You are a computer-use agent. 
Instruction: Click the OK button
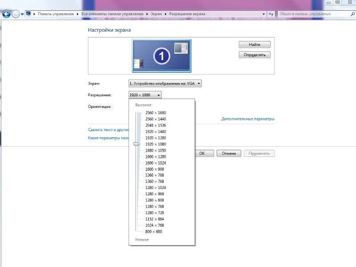tap(204, 153)
